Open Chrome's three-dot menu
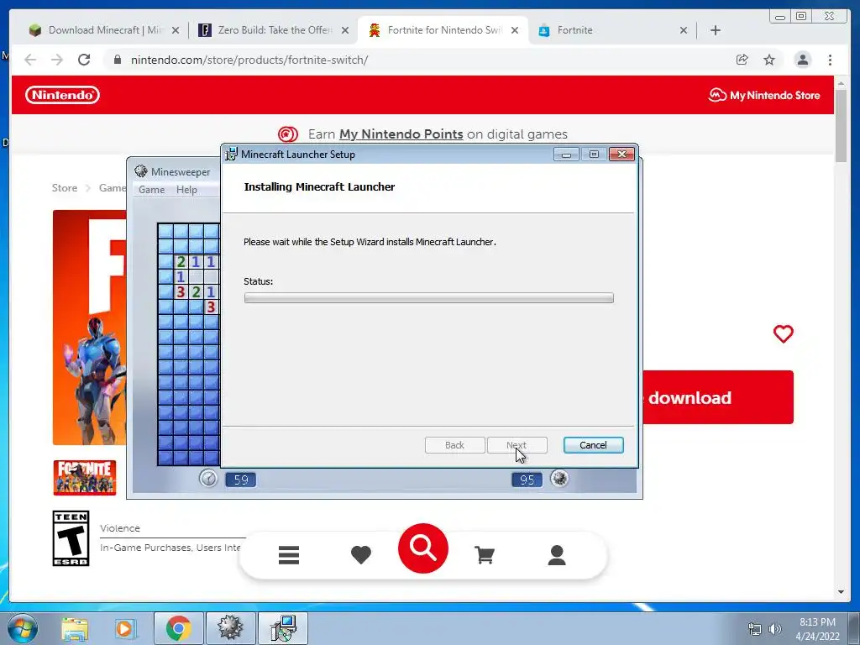The image size is (860, 645). tap(831, 60)
